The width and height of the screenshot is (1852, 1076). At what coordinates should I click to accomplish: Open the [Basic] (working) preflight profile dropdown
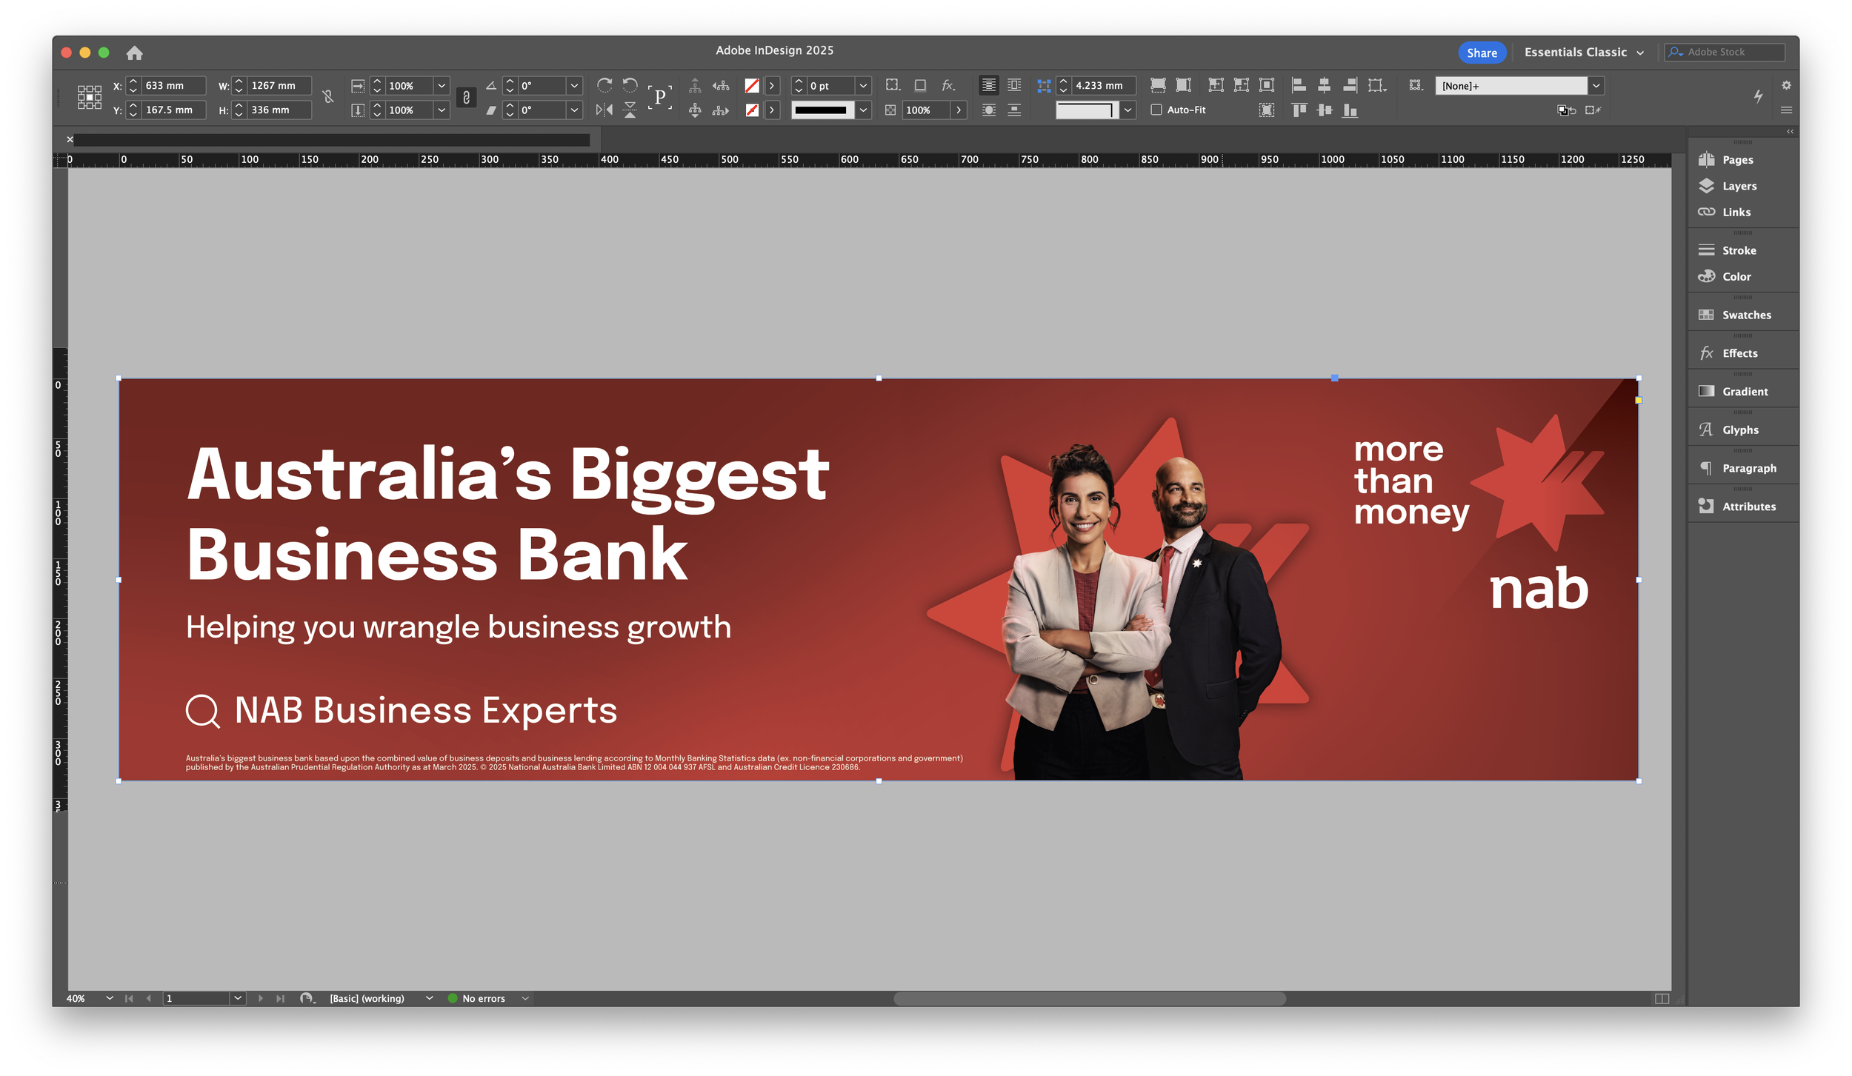click(x=429, y=998)
